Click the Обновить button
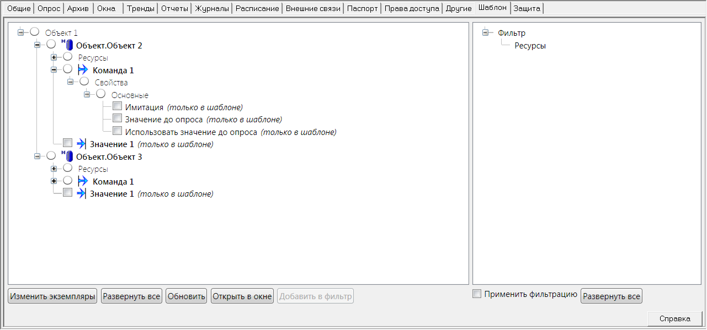Screen dimensions: 707x330 click(186, 296)
